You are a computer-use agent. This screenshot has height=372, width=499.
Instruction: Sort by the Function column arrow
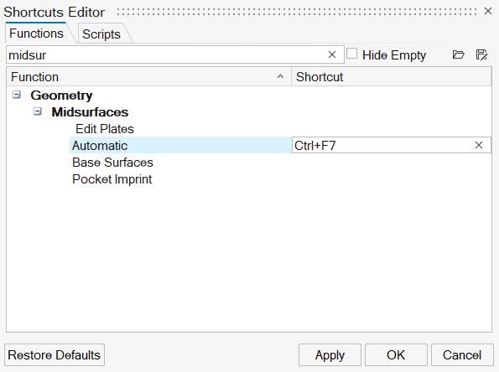coord(280,76)
